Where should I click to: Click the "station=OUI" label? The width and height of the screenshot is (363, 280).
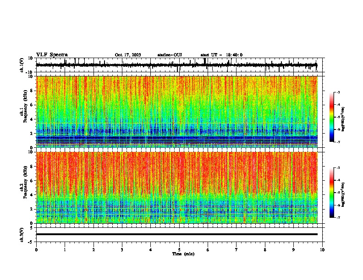(x=170, y=55)
